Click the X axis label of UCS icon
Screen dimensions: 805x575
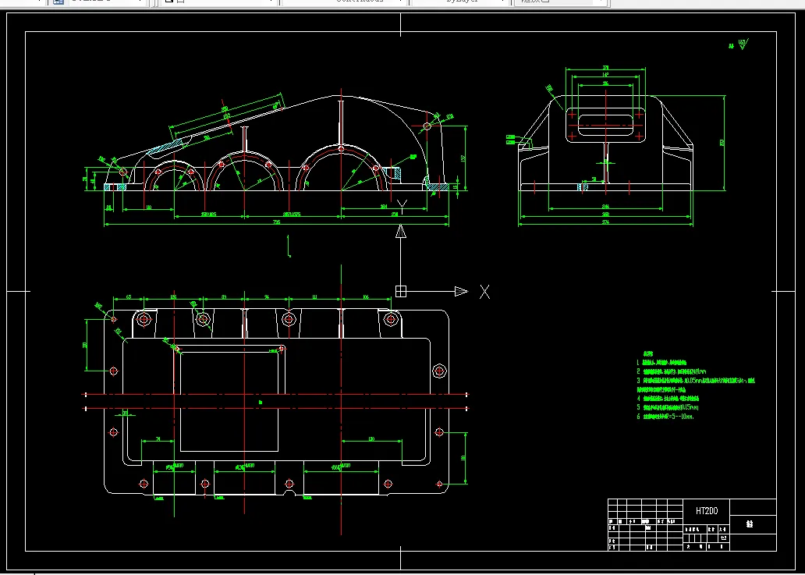(484, 292)
